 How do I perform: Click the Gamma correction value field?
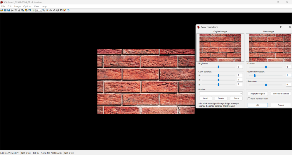coord(289,75)
